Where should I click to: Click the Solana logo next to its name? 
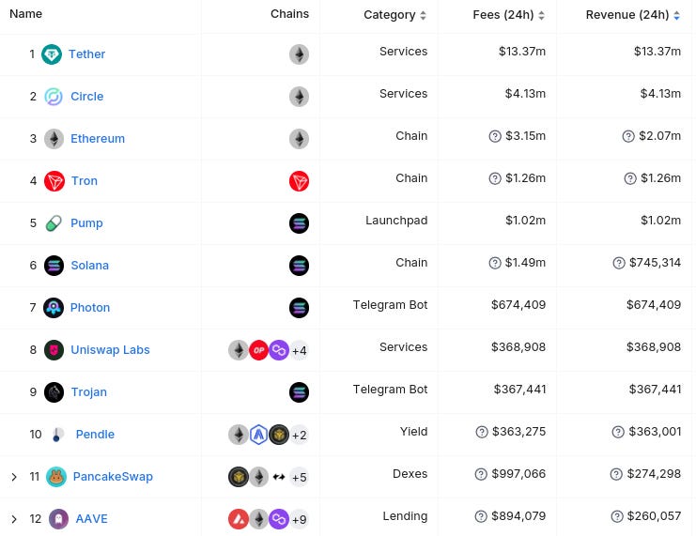(x=54, y=266)
